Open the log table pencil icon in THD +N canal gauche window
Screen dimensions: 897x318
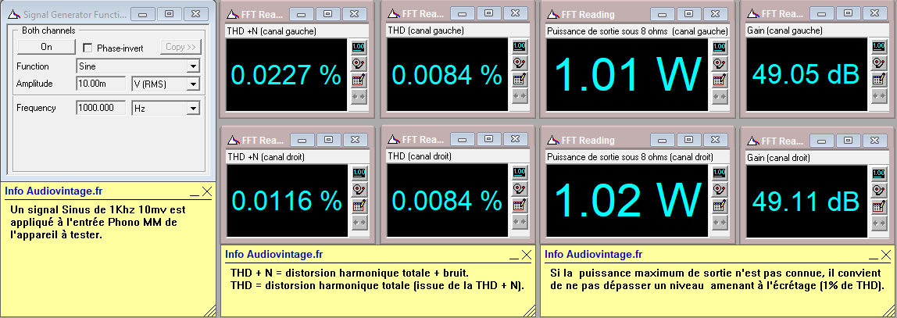[359, 80]
